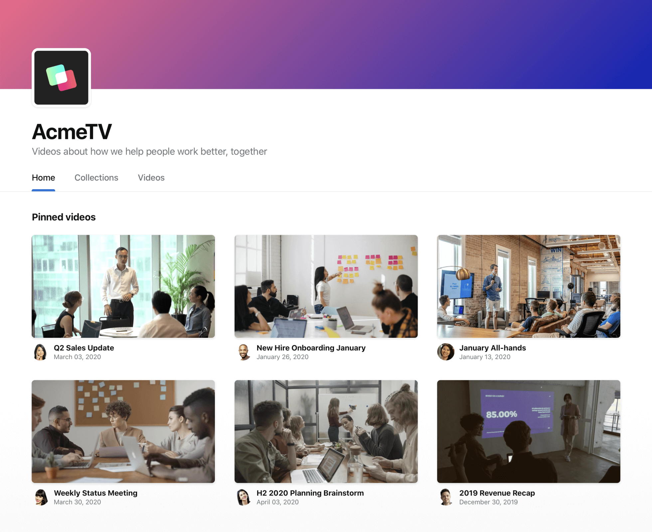Switch to the Videos tab
The height and width of the screenshot is (532, 652).
point(151,178)
